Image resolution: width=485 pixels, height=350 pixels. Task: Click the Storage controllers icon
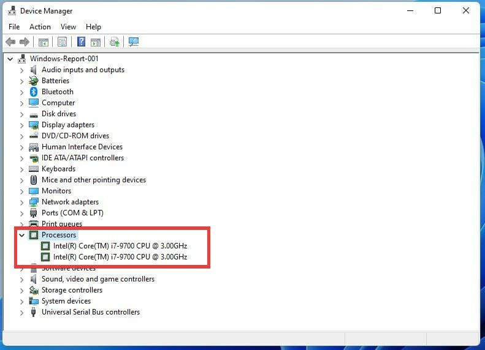pos(33,290)
